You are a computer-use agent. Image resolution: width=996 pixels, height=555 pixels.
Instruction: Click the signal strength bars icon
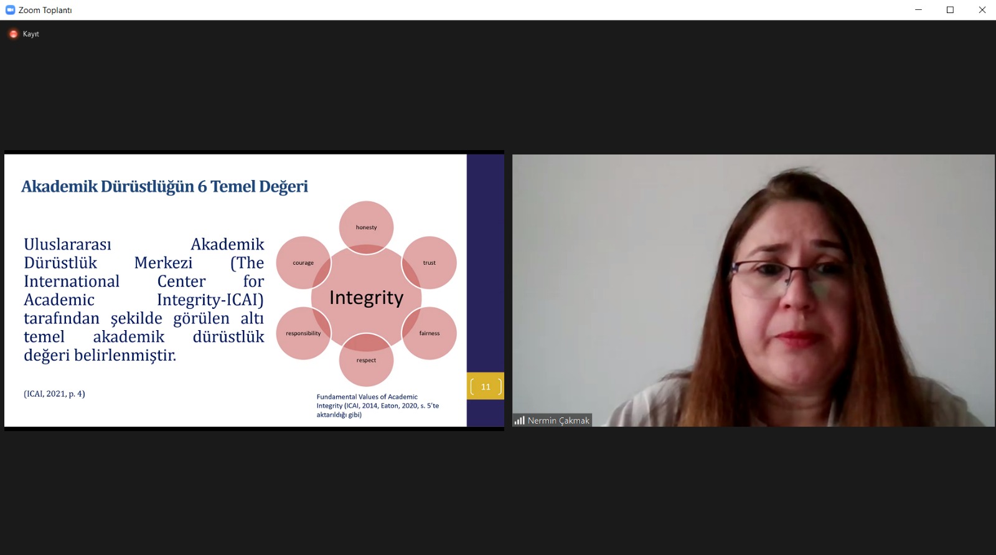coord(519,420)
